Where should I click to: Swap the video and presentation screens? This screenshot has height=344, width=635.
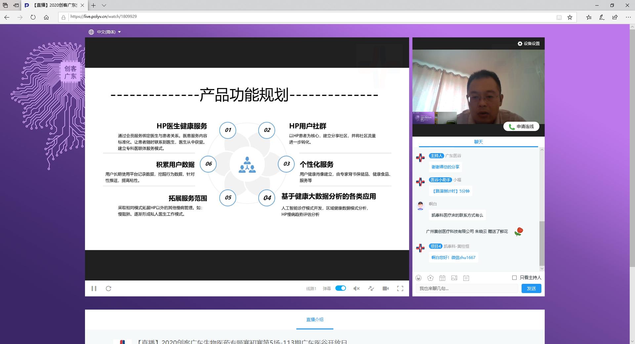[371, 288]
